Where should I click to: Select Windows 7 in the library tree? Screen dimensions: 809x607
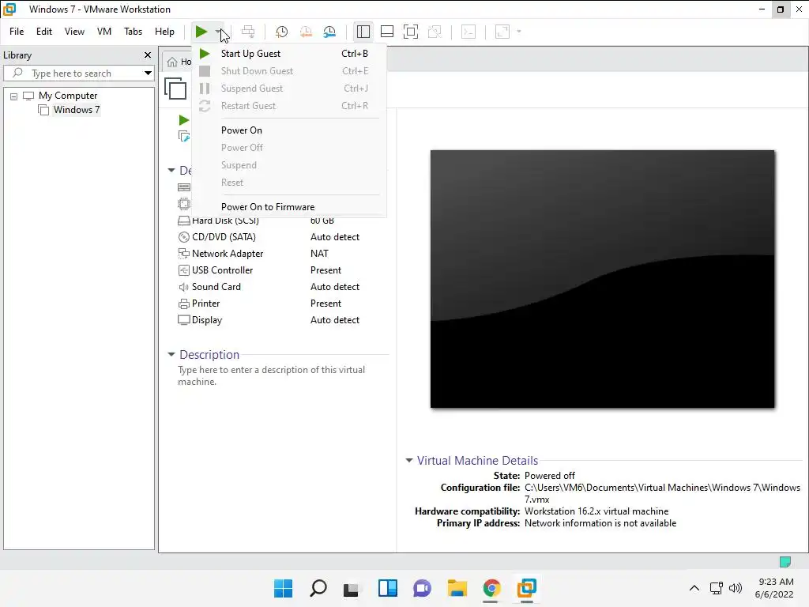tap(77, 110)
